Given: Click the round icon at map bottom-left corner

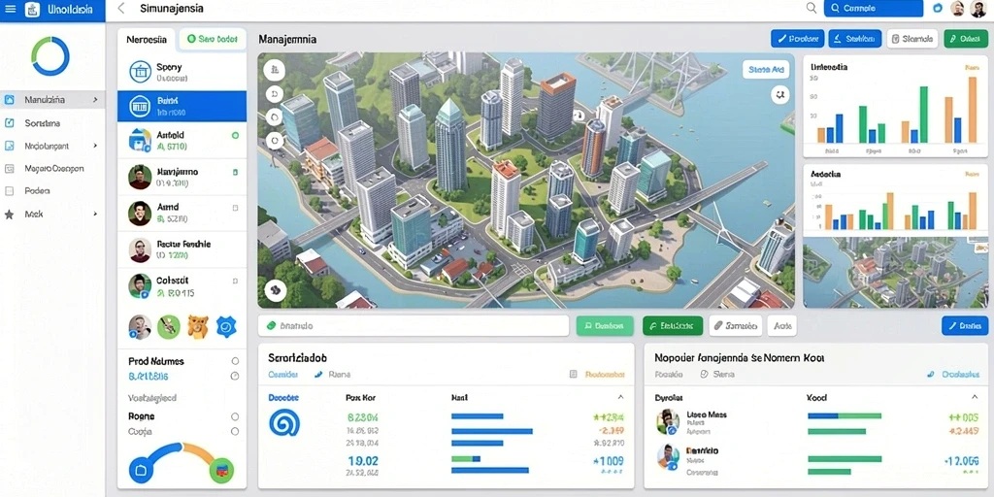Looking at the screenshot, I should 275,290.
